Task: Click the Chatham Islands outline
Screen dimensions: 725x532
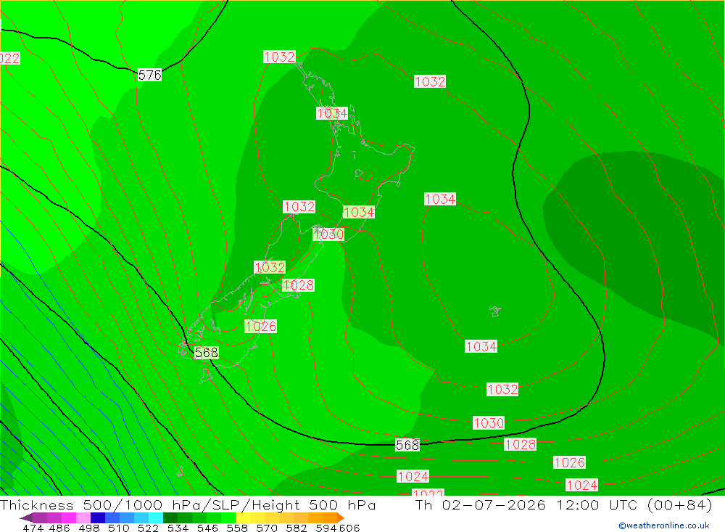Action: (494, 311)
